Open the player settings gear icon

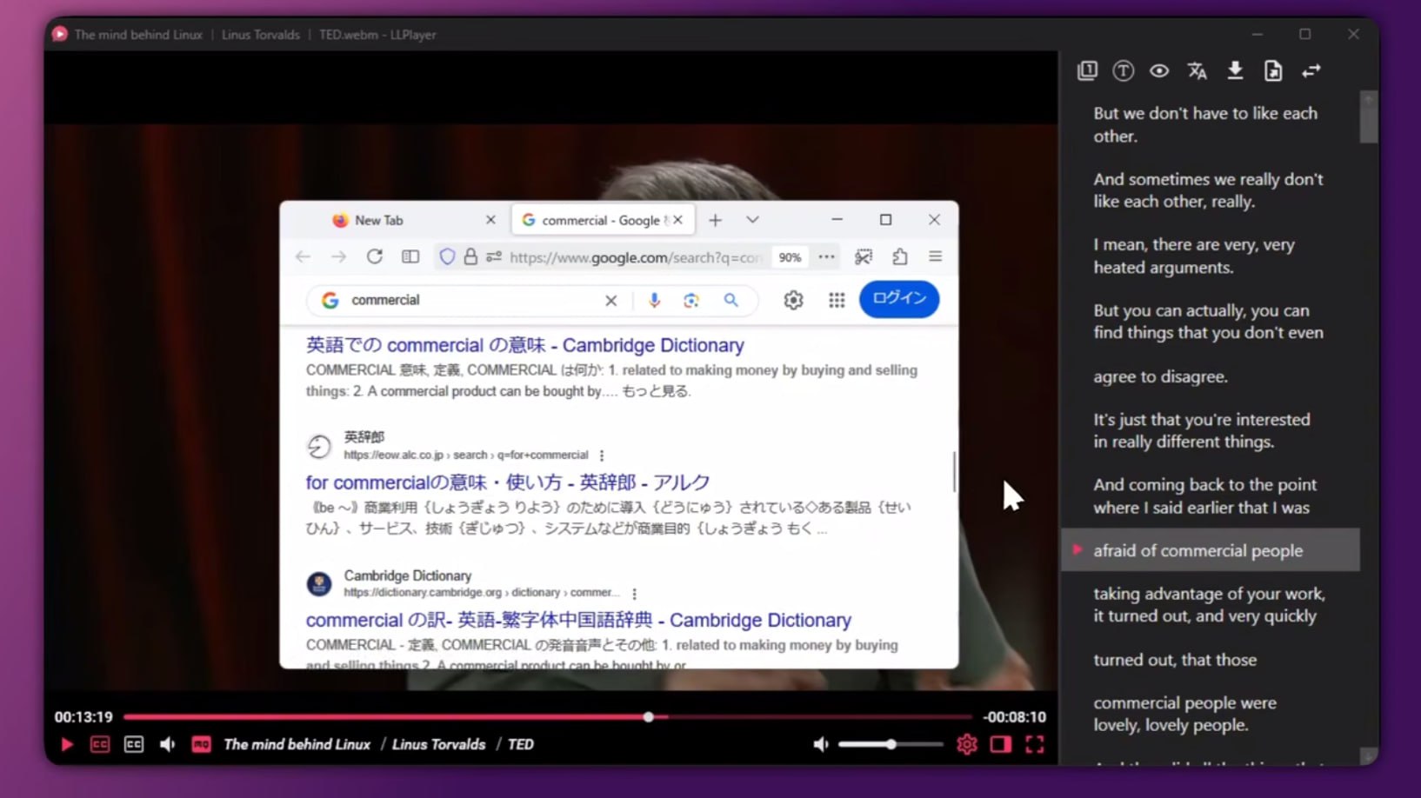pyautogui.click(x=966, y=744)
